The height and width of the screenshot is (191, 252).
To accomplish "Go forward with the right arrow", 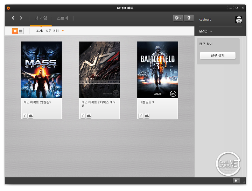I will pos(21,18).
